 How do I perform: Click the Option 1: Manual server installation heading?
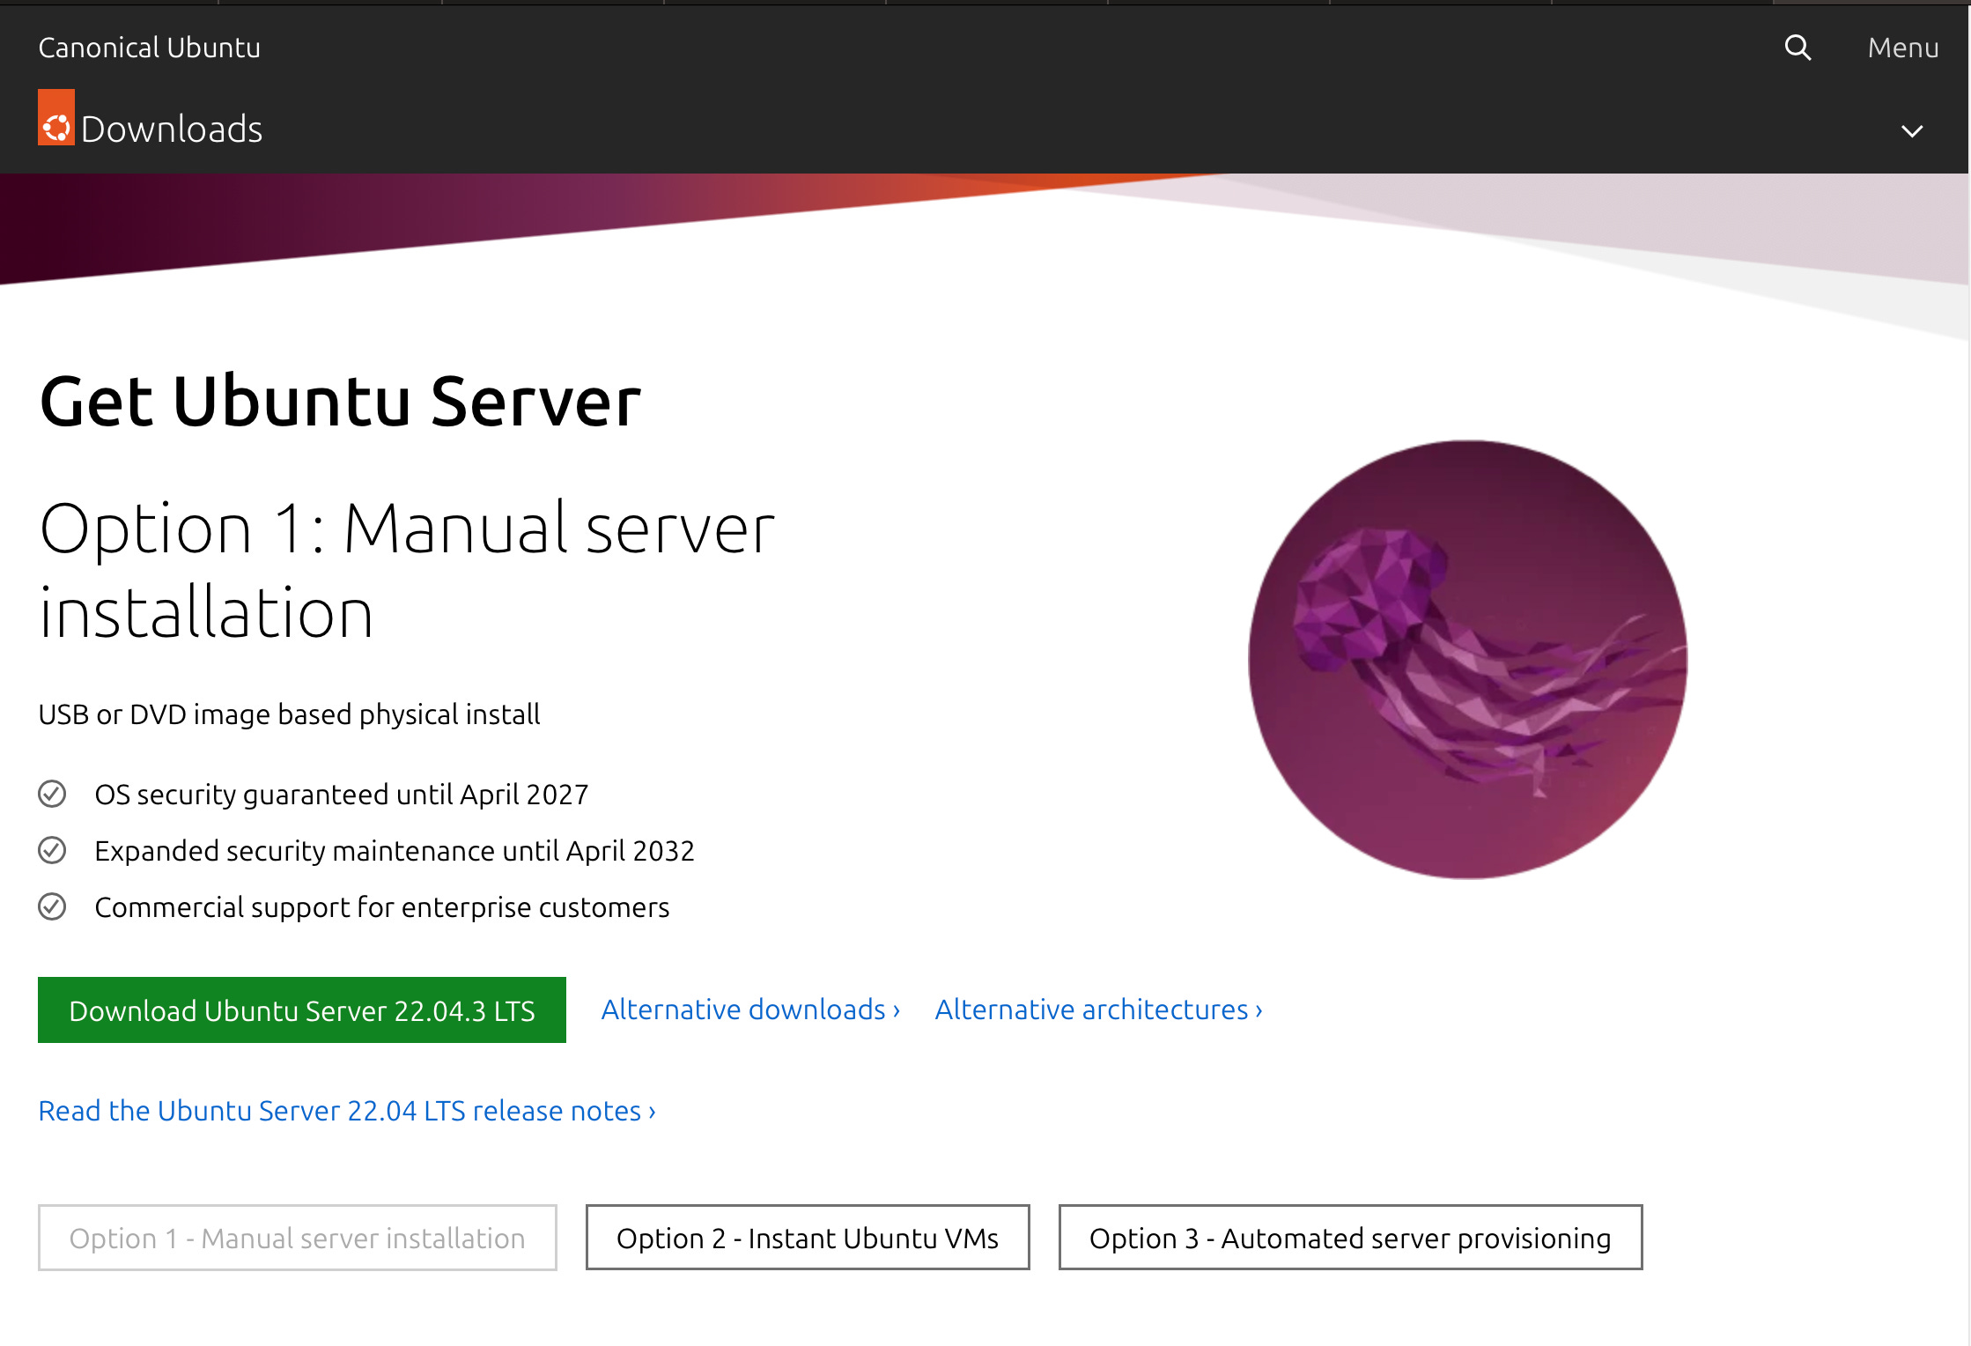pos(406,569)
